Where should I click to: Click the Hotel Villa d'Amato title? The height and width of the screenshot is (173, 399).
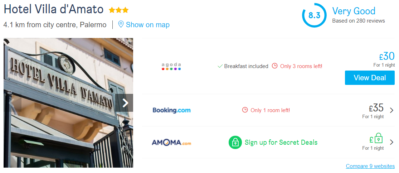[x=53, y=9]
